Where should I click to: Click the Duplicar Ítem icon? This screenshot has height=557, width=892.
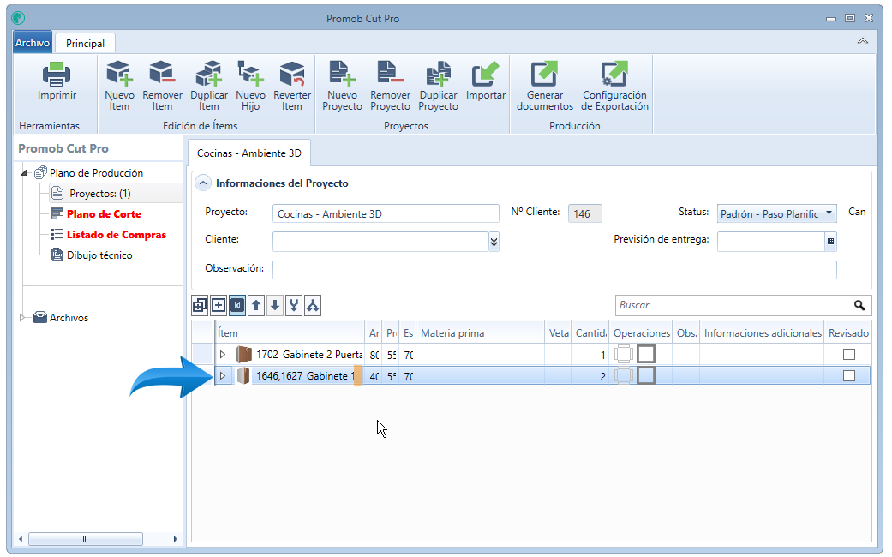coord(209,74)
